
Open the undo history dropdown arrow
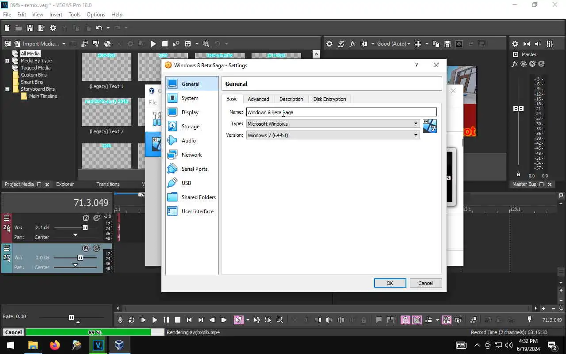pos(107,28)
